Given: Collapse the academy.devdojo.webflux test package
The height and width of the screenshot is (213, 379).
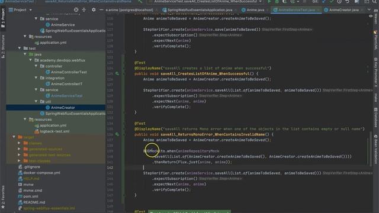Looking at the screenshot, I should coord(31,60).
